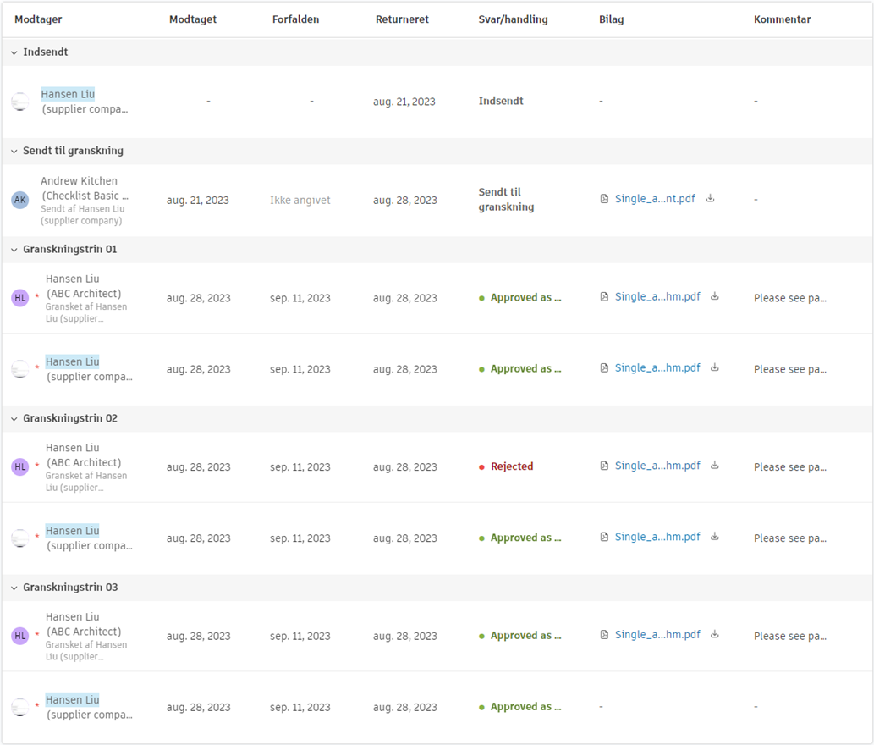Click download icon in Granskningstrin 01 supplier company row
This screenshot has width=874, height=745.
pyautogui.click(x=714, y=368)
